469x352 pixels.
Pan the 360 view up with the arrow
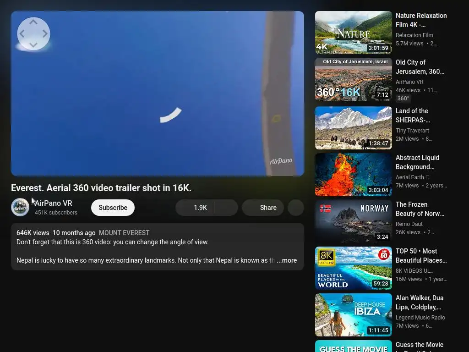(33, 22)
